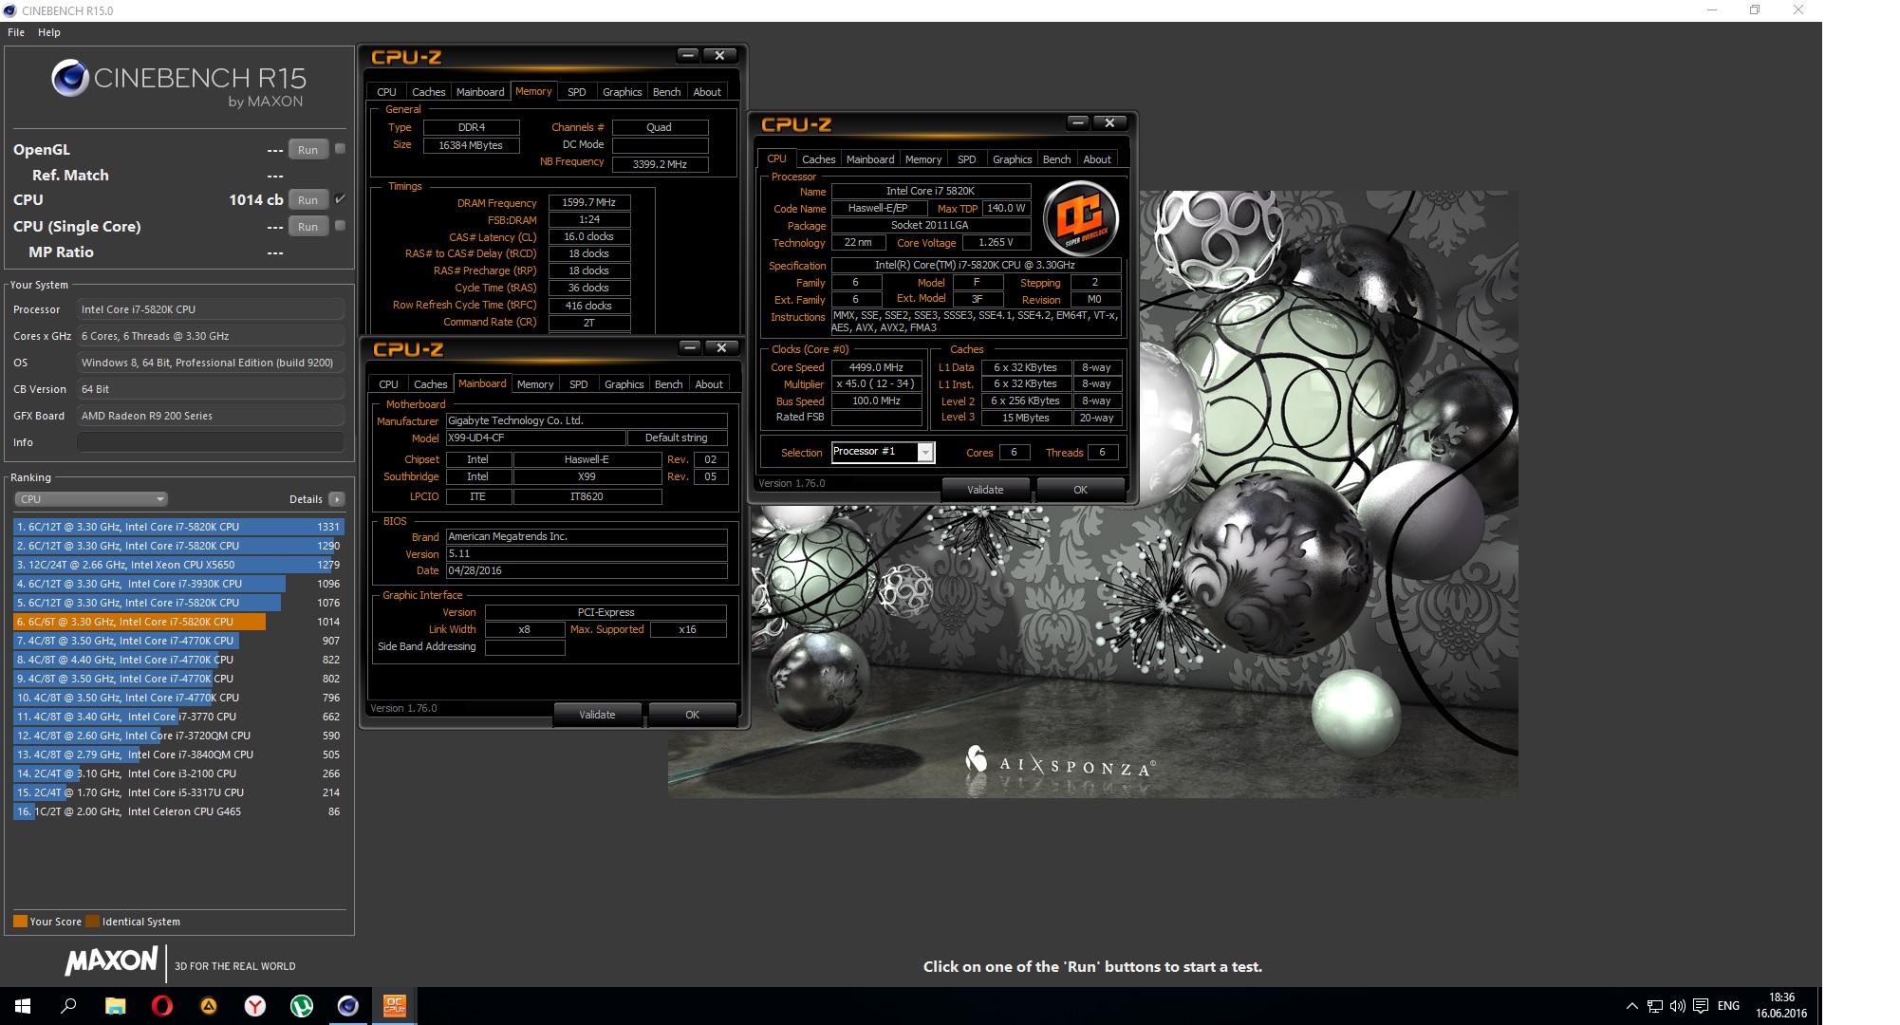Screen dimensions: 1900x1025
Task: Expand the CPU ranking category dropdown
Action: point(91,499)
